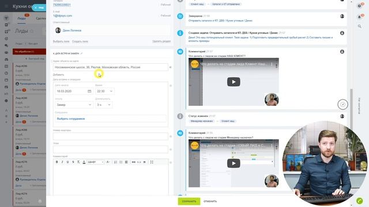Toggle strikethrough in comment editor
Viewport: 369px width, 207px height.
tap(73, 162)
